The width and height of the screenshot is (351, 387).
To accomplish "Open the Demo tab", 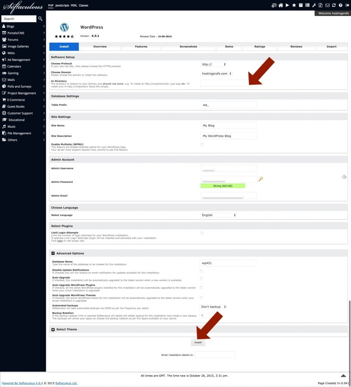I will click(229, 46).
